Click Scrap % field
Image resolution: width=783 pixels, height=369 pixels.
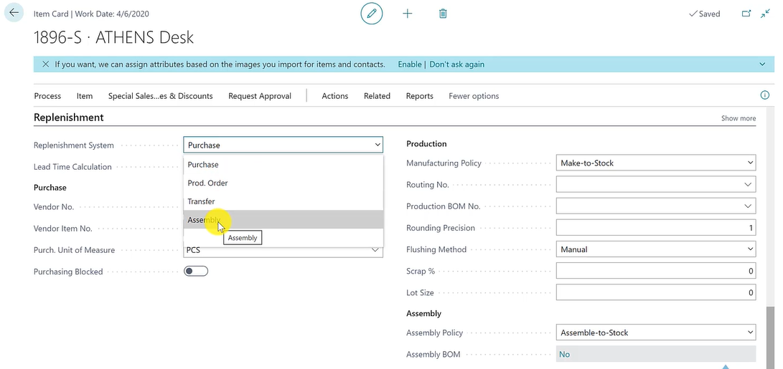pos(656,271)
